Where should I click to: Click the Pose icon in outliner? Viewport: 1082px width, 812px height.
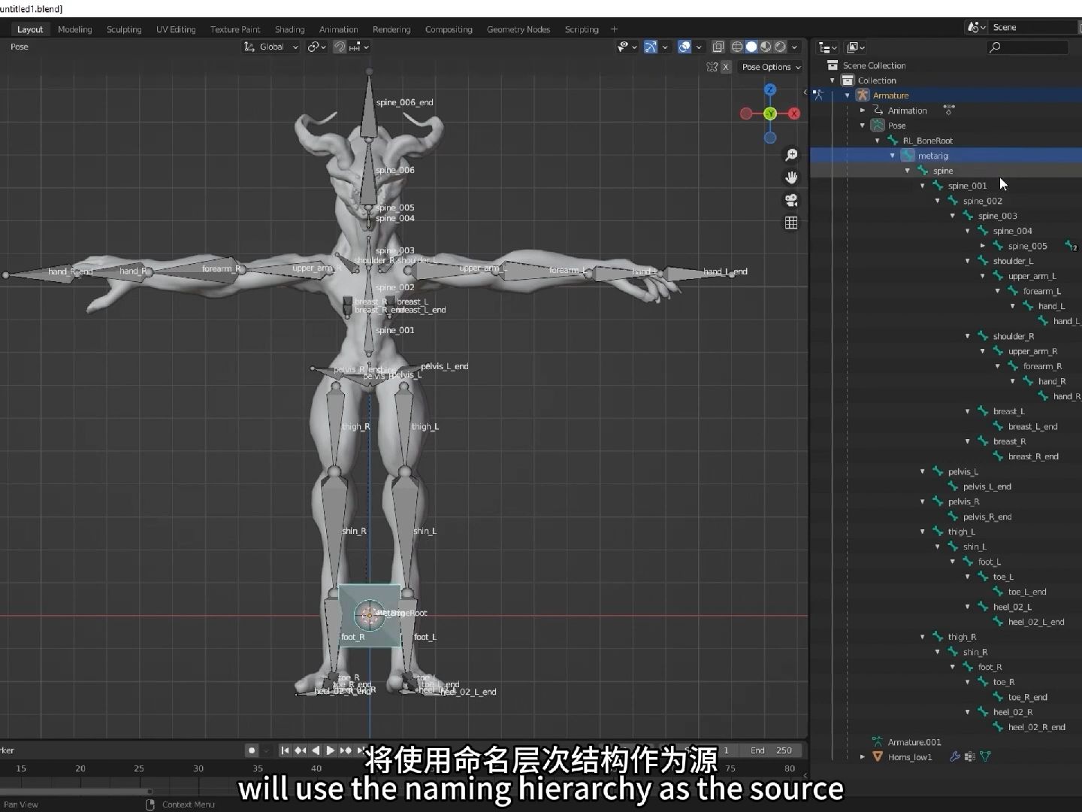pyautogui.click(x=878, y=126)
